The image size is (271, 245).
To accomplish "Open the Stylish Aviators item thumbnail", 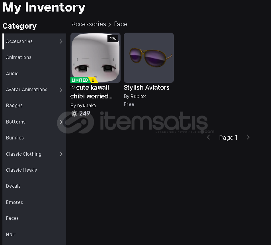I will pos(149,58).
